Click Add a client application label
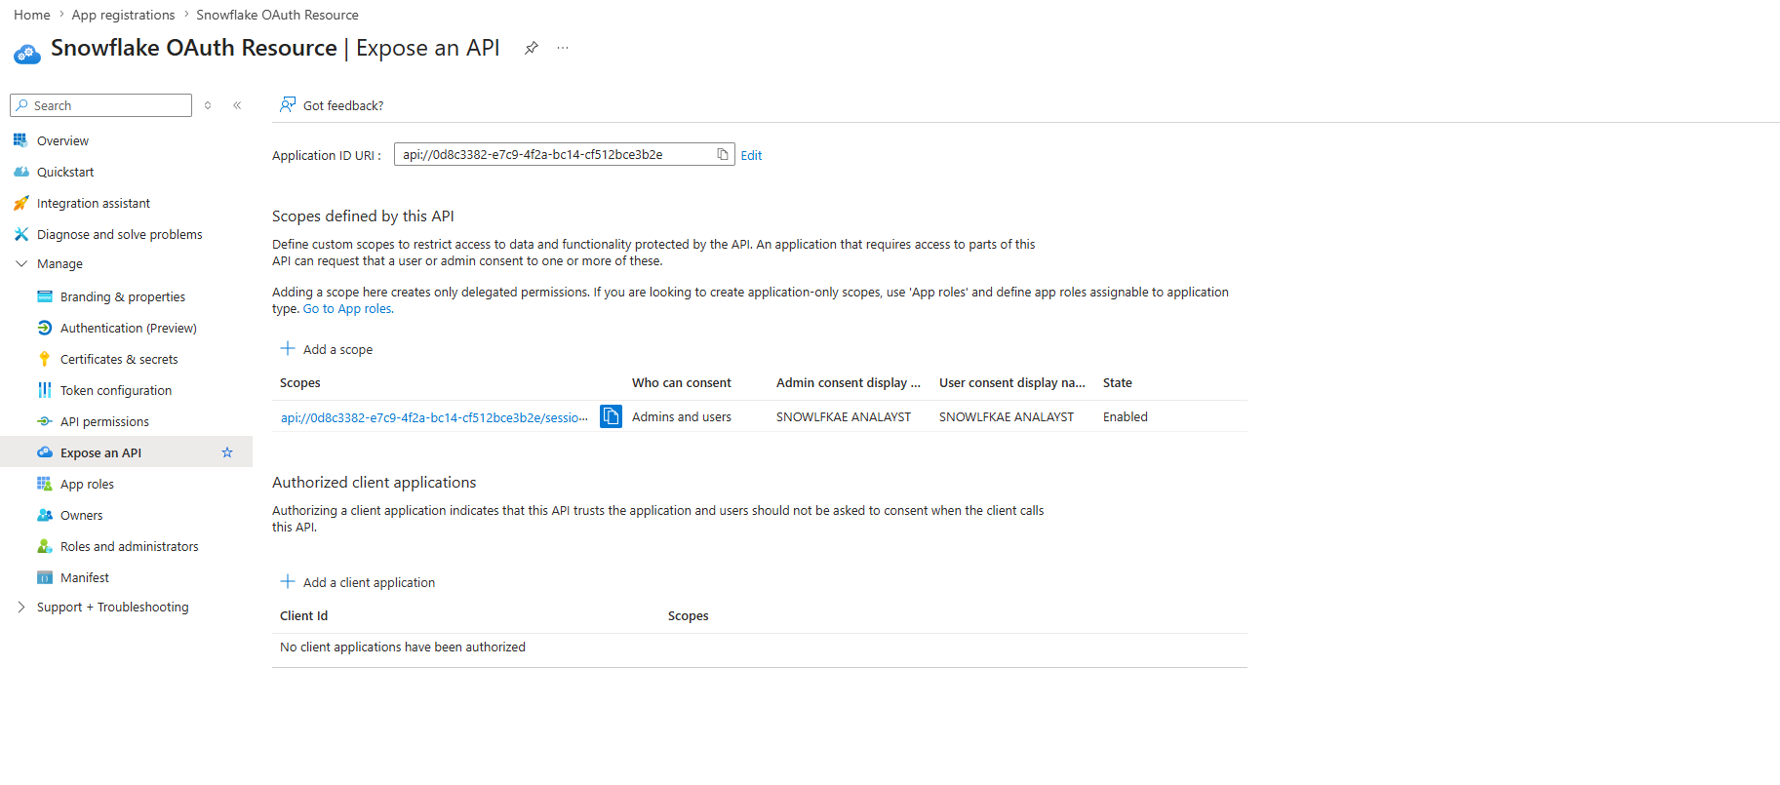The image size is (1780, 785). pyautogui.click(x=369, y=582)
